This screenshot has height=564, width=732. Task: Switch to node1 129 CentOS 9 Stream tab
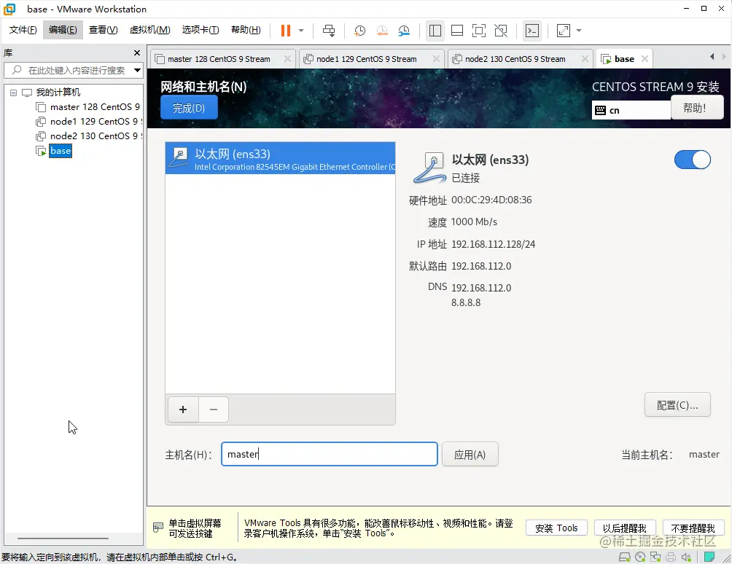(367, 59)
